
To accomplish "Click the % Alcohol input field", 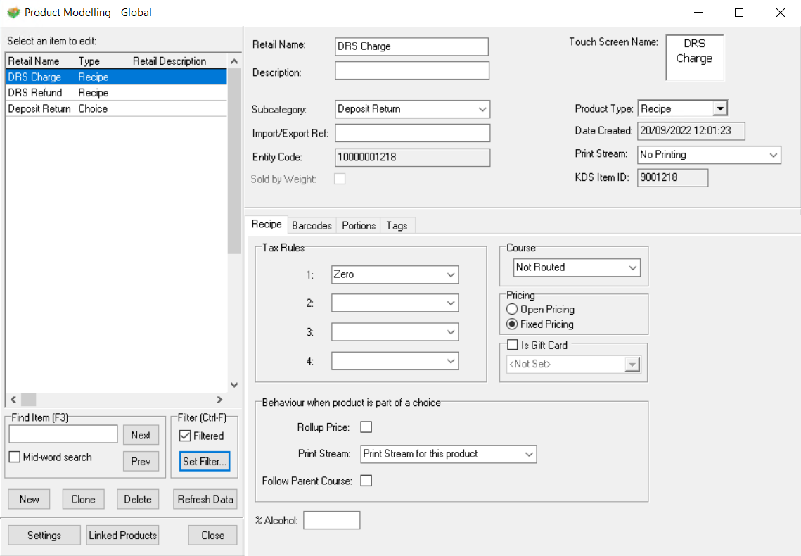I will [x=331, y=521].
